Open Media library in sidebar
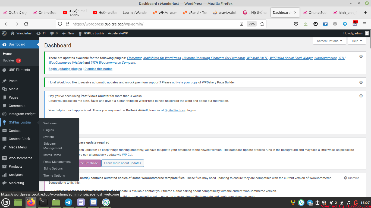This screenshot has height=208, width=371. (19, 89)
